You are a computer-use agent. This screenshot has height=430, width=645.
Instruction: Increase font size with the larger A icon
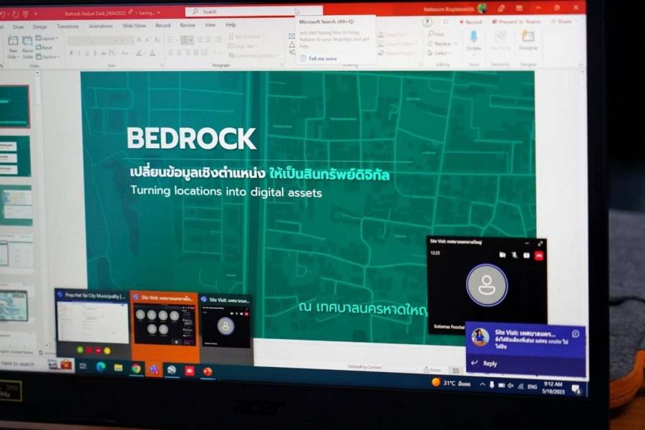139,40
